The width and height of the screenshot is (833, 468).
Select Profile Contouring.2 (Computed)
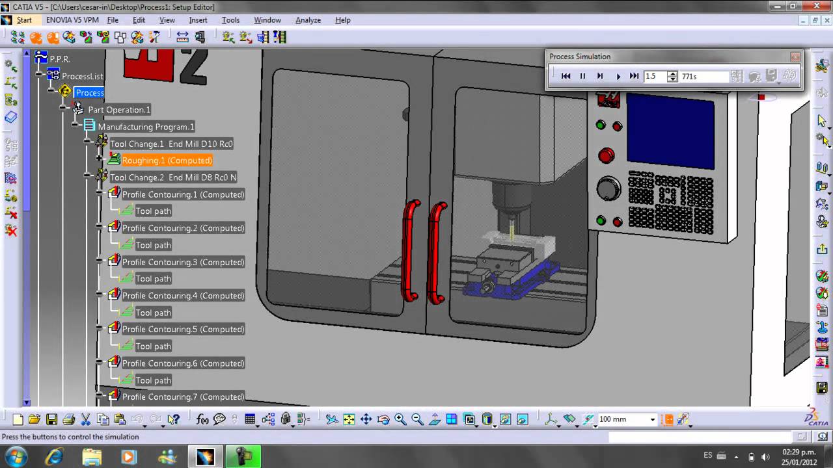184,228
